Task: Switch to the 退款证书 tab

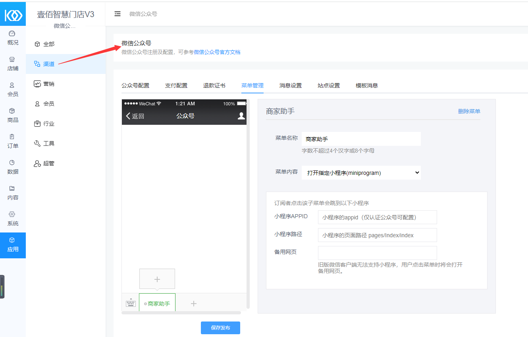Action: (214, 85)
